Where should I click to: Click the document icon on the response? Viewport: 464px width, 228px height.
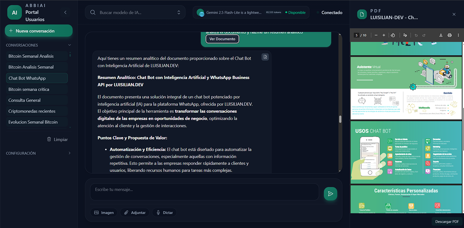(x=265, y=57)
